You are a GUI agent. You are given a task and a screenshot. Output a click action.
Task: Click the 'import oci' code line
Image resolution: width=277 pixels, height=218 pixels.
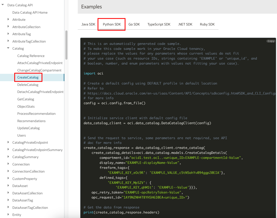[x=94, y=74]
